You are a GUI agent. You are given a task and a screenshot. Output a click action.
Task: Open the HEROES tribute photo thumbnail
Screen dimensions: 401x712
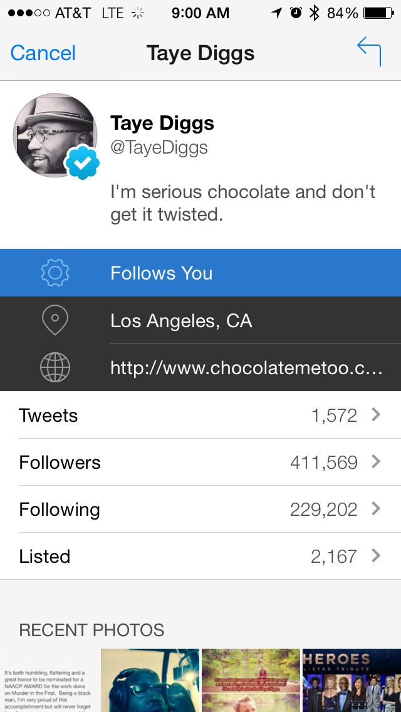point(352,680)
